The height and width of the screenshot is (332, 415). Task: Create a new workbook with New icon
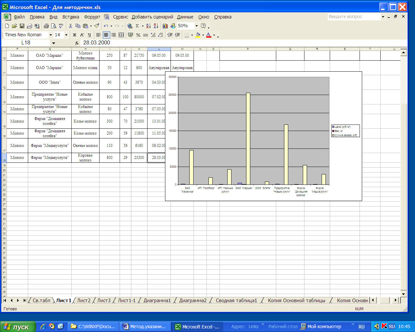coord(7,26)
